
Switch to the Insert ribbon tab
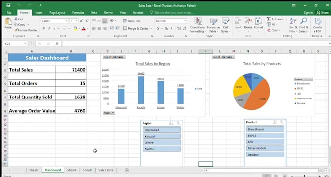[39, 13]
